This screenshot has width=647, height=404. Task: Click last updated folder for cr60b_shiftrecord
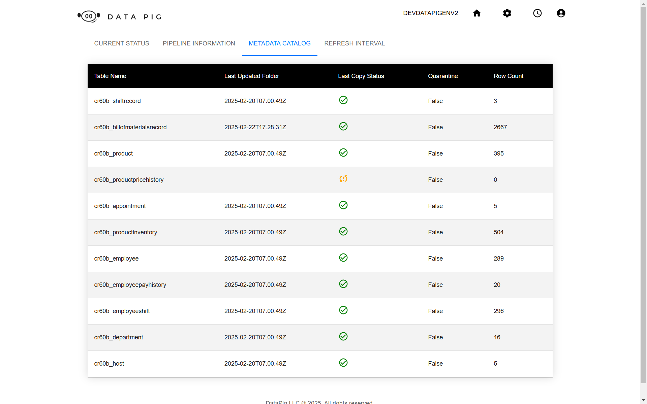[x=255, y=101]
